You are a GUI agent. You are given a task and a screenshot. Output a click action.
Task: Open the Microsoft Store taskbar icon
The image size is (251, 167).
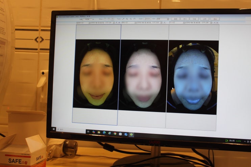120,134
